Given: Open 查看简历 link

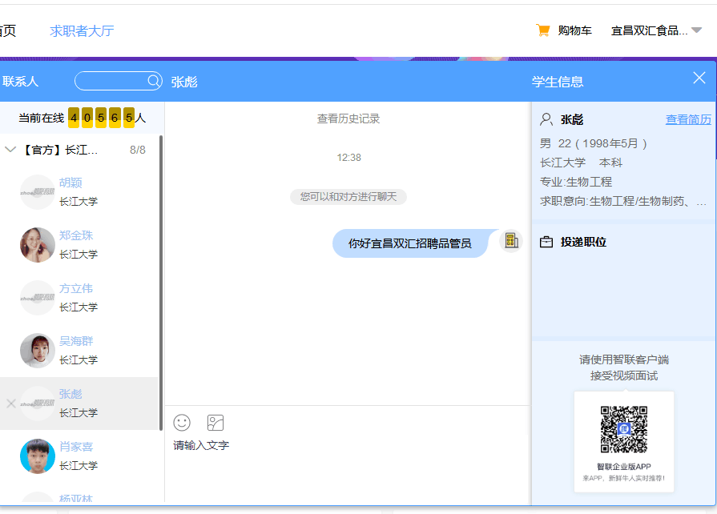Looking at the screenshot, I should pyautogui.click(x=688, y=119).
